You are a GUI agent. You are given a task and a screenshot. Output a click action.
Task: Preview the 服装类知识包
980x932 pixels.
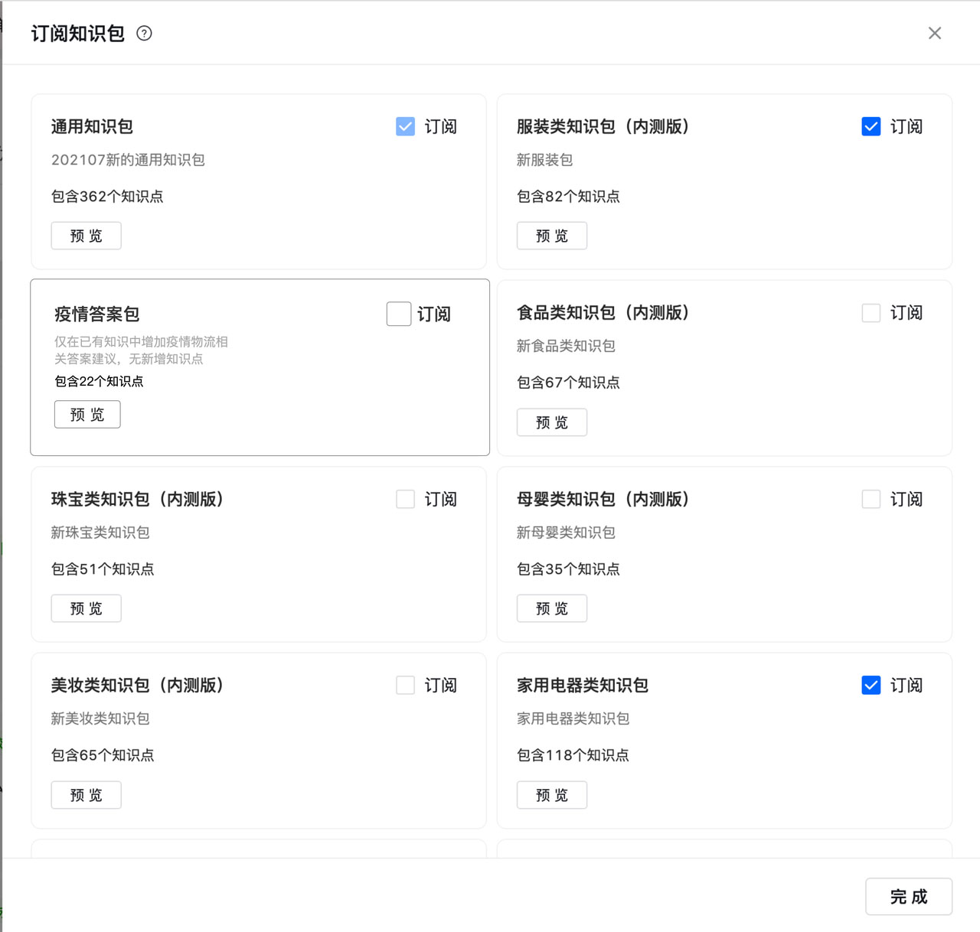(552, 236)
